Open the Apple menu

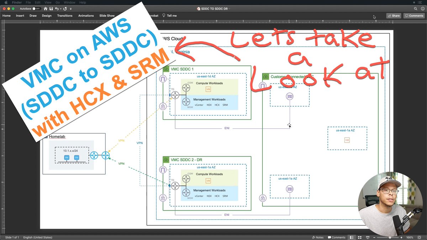click(6, 2)
